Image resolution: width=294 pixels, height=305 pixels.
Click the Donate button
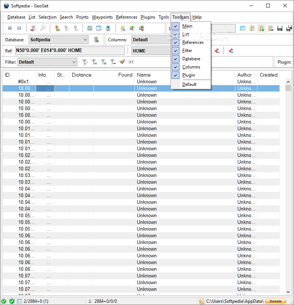pos(275,301)
